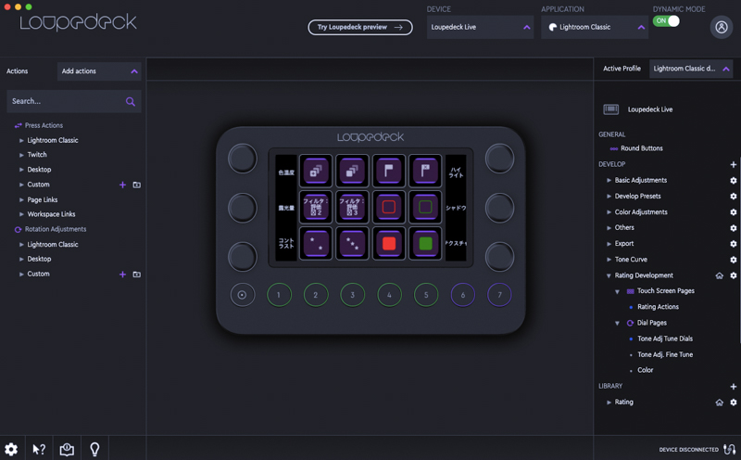Viewport: 741px width, 460px height.
Task: Select the outlined red square touch button
Action: (388, 207)
